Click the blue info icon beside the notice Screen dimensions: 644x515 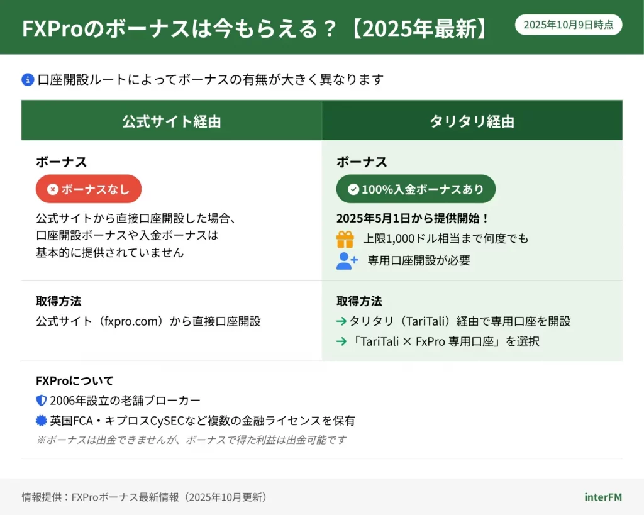[28, 80]
